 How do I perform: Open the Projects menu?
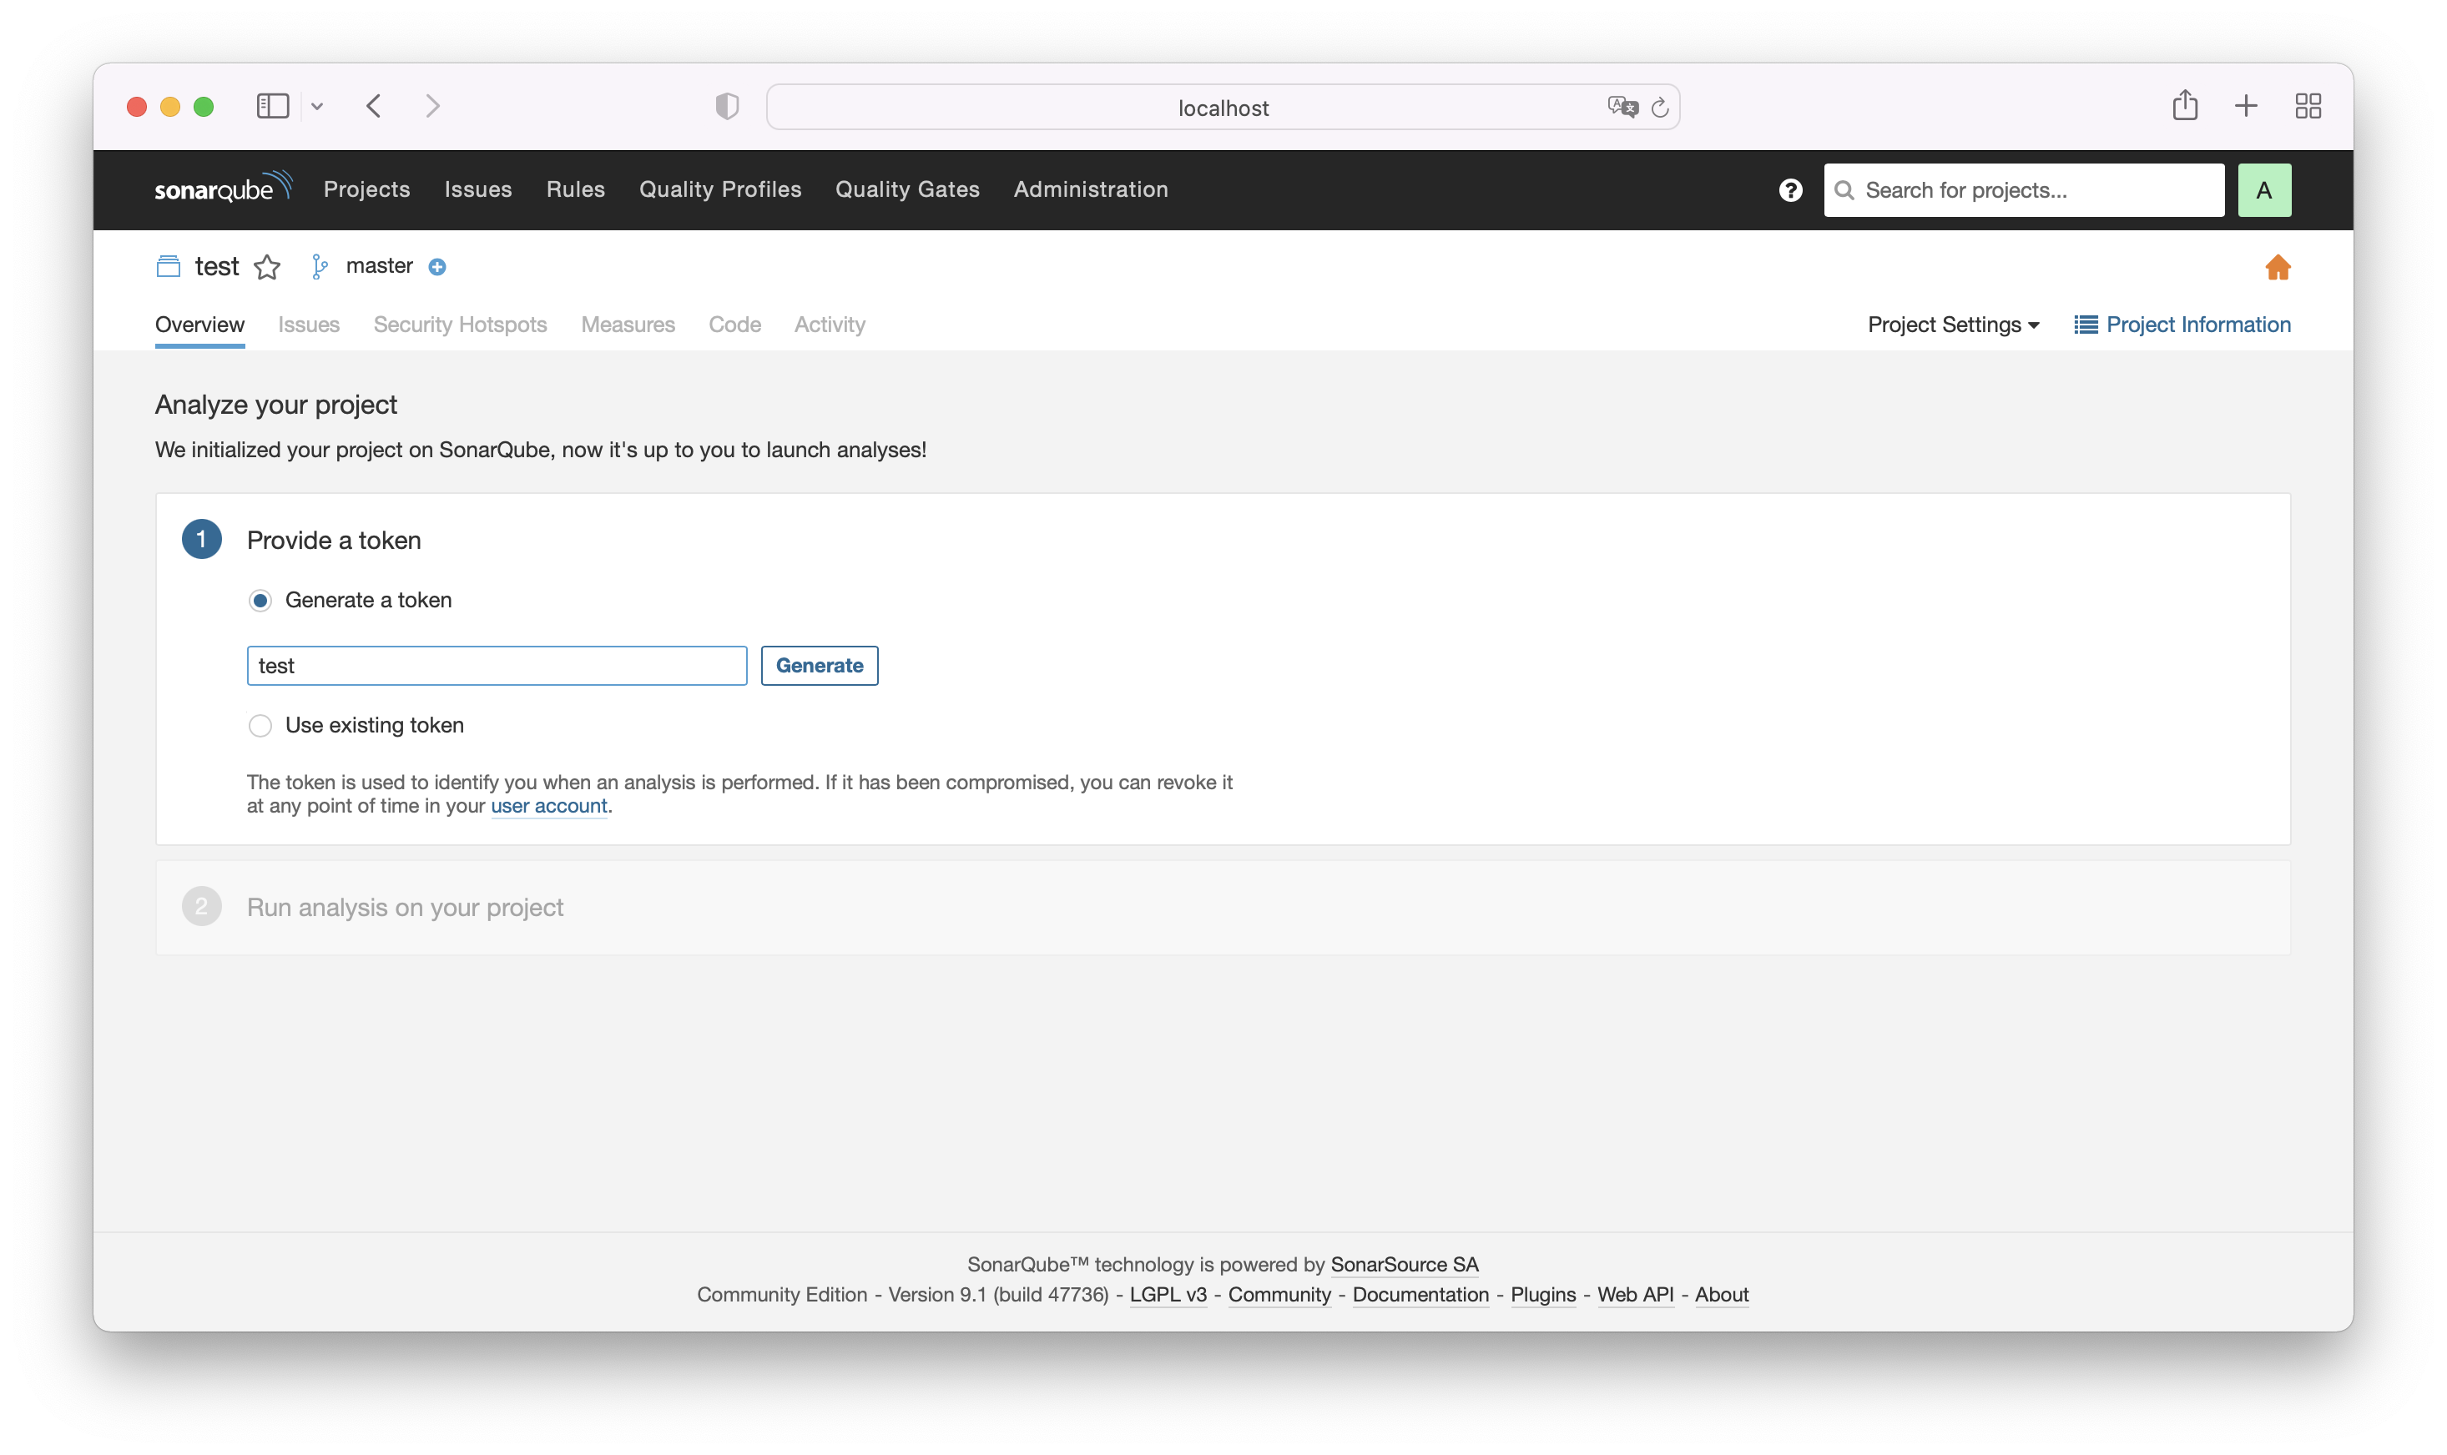[x=367, y=189]
